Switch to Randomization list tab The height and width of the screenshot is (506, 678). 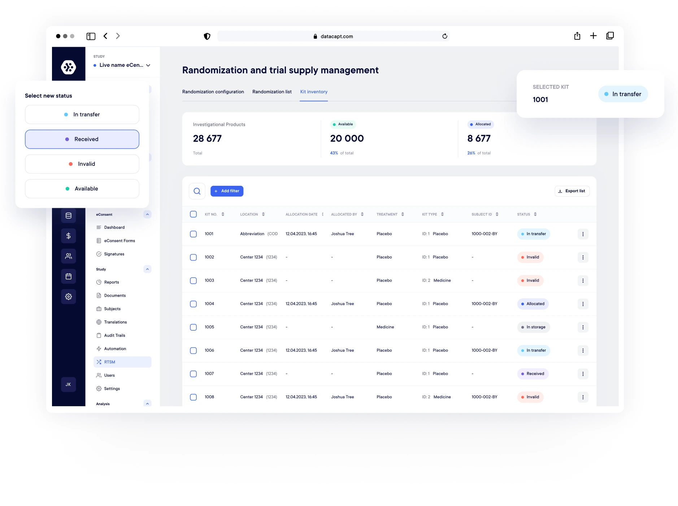click(x=272, y=92)
